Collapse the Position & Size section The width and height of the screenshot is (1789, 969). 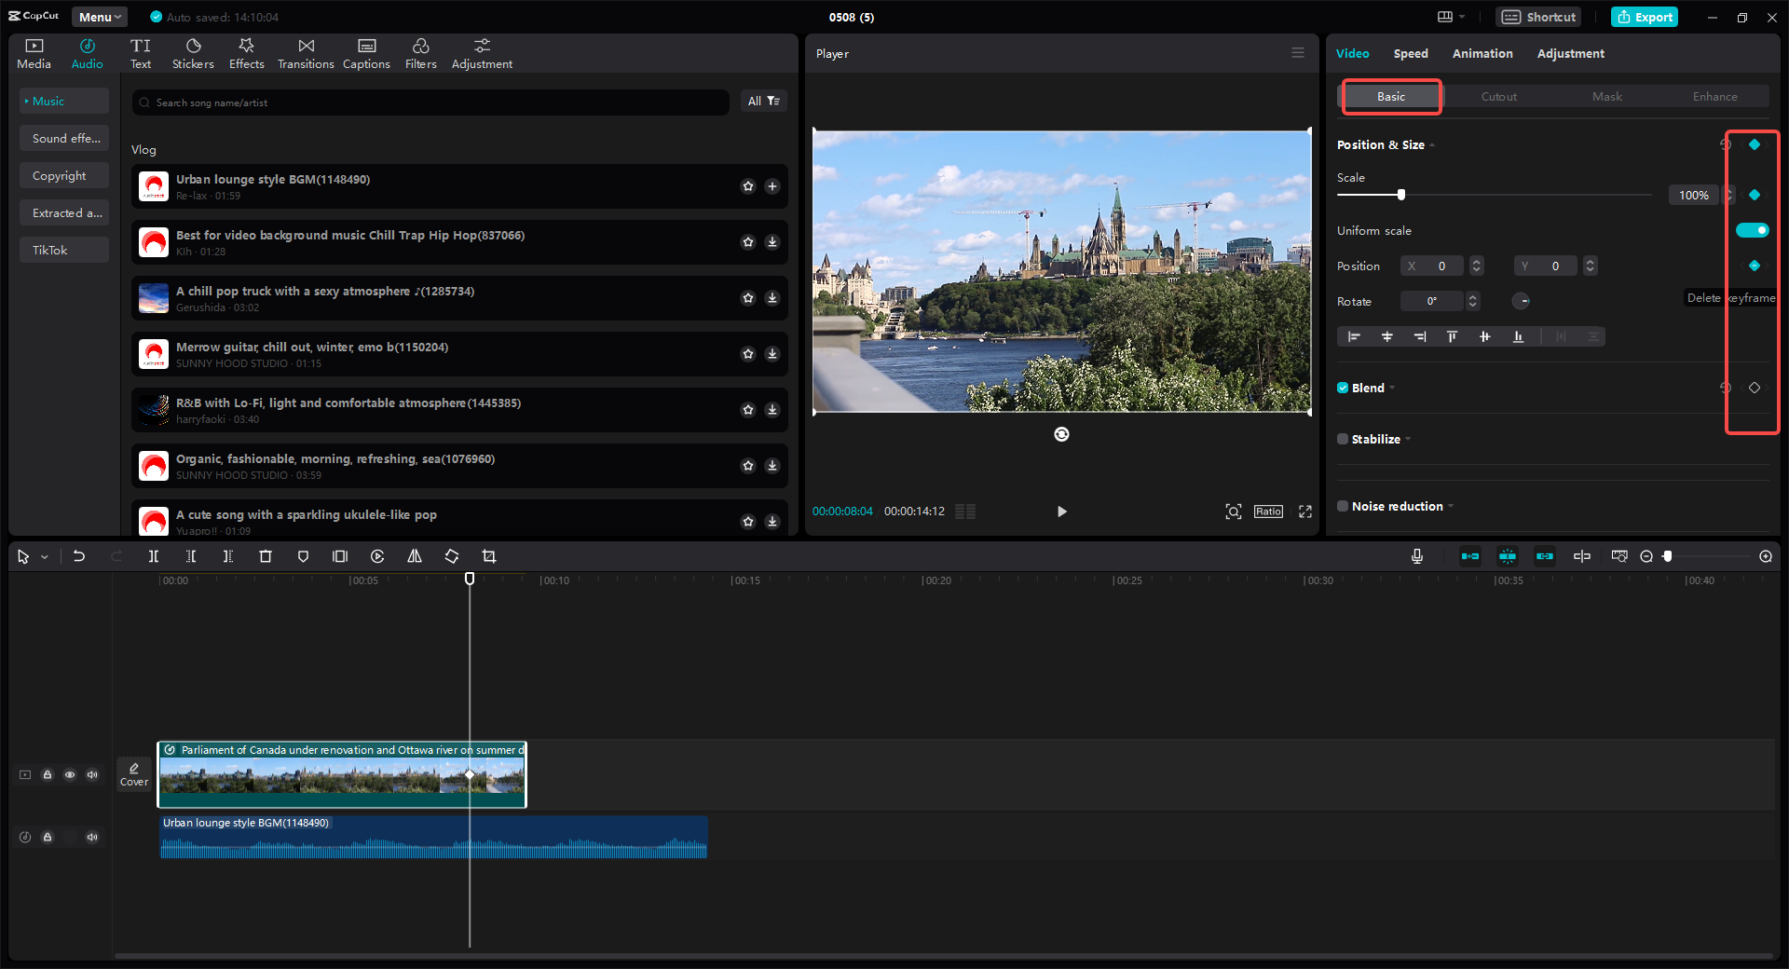[1431, 145]
